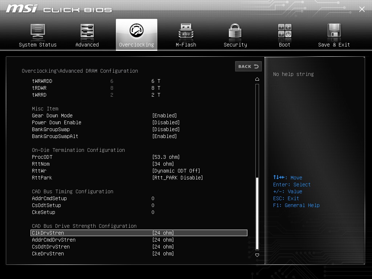Open the System Status monitor icon
This screenshot has width=372, height=279.
[x=38, y=32]
